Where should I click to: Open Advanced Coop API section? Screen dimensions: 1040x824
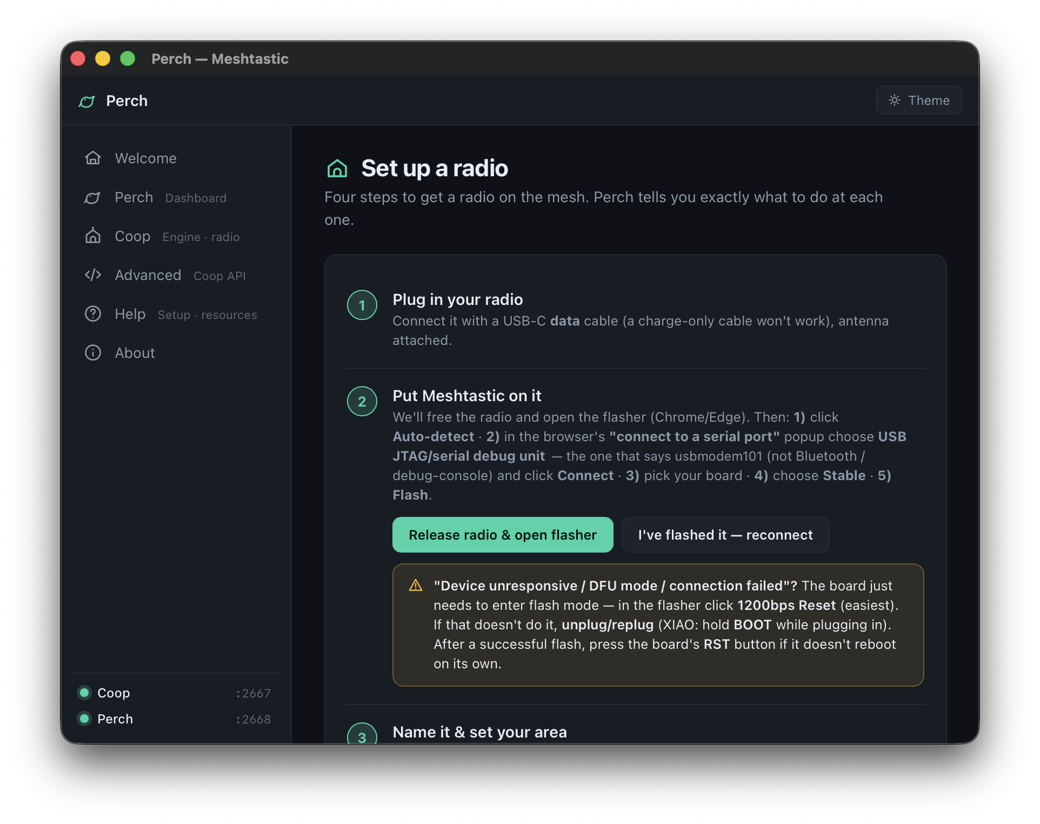(176, 275)
